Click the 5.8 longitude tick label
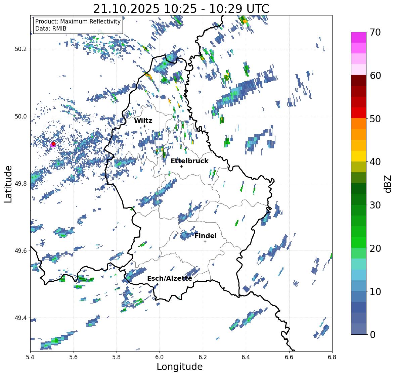 coord(117,357)
